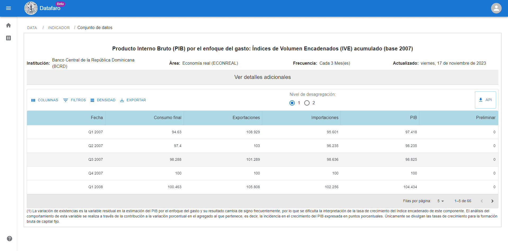Screen dimensions: 508x251
Task: Change table DENSIDAD setting
Action: (103, 100)
